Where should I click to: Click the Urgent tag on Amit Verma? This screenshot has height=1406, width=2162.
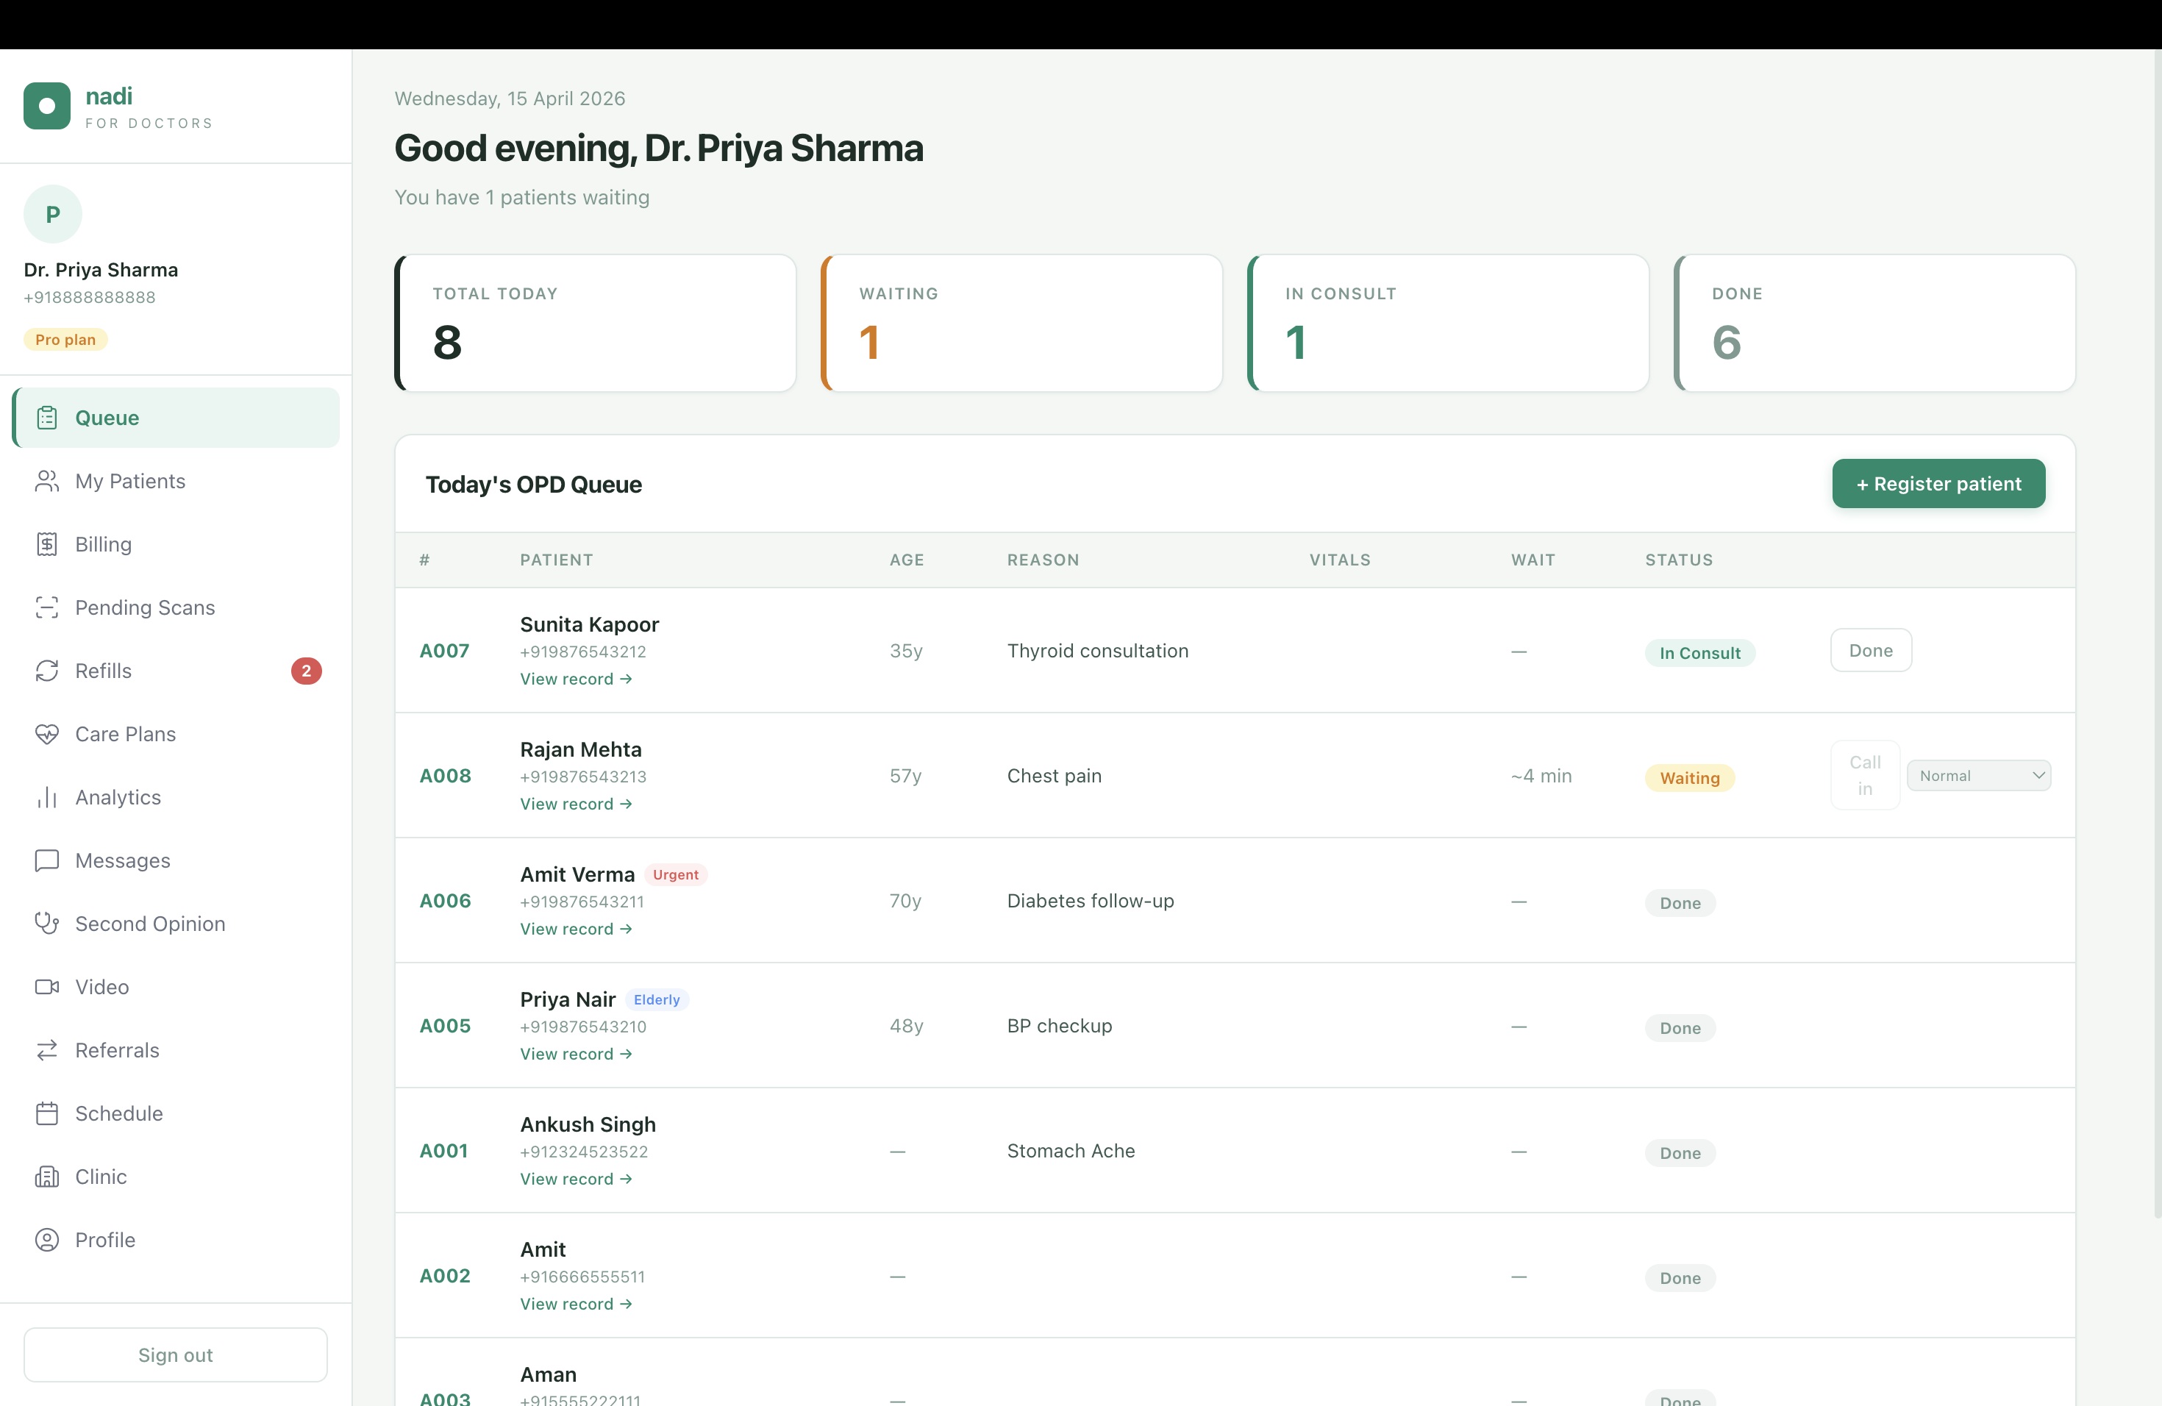coord(676,874)
